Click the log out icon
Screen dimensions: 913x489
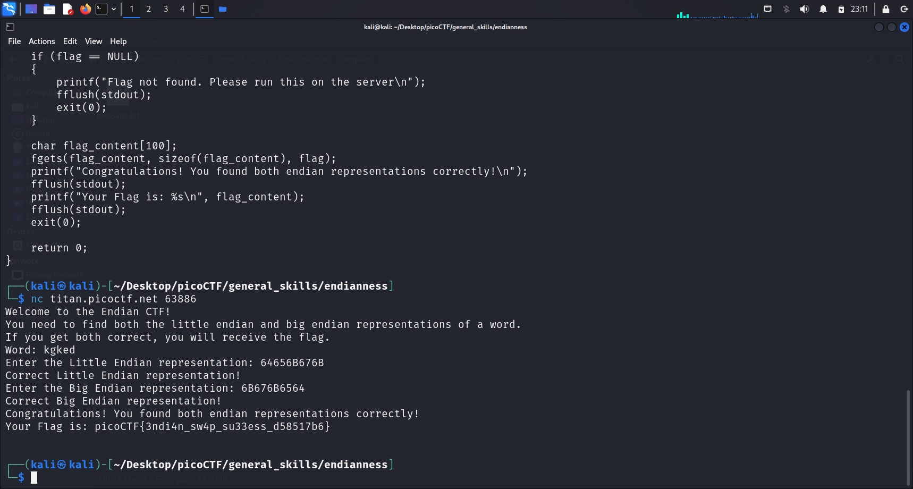pyautogui.click(x=904, y=9)
